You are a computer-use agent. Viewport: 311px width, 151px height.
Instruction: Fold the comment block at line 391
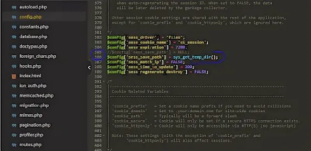(x=103, y=82)
